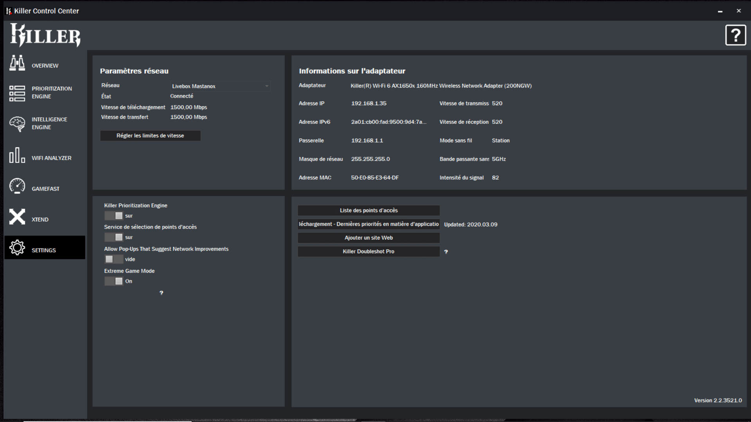Download Dernières priorités en matière d'application
The height and width of the screenshot is (422, 751).
pyautogui.click(x=368, y=224)
